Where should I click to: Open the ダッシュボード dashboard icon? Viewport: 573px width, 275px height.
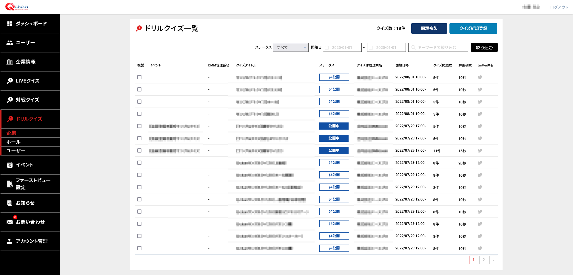10,24
